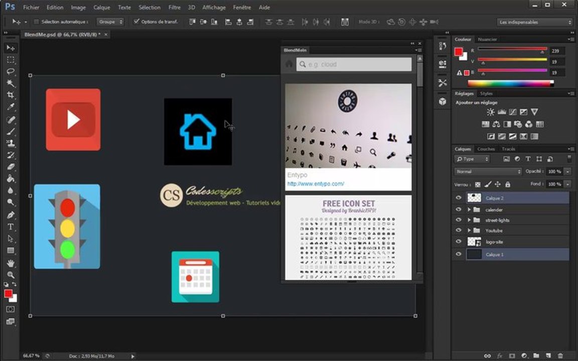Switch to the Nuancier tab
The height and width of the screenshot is (361, 578).
[x=487, y=40]
